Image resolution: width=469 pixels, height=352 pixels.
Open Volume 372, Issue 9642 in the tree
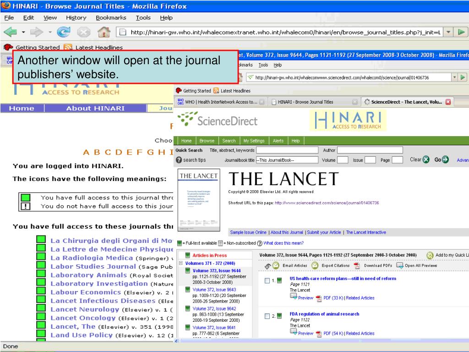click(214, 308)
